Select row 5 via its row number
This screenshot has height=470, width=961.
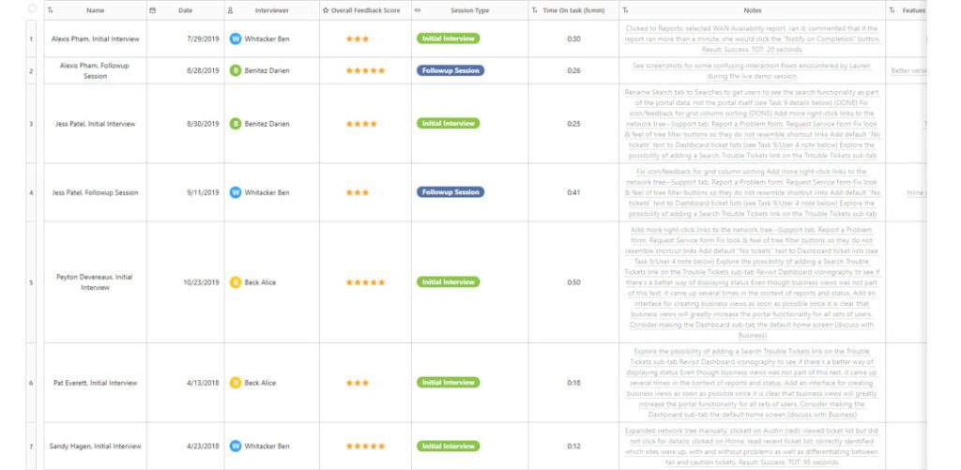(31, 283)
